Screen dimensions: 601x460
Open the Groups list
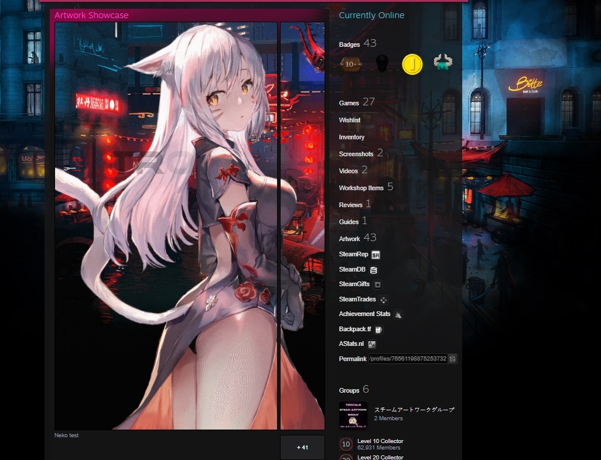point(349,390)
